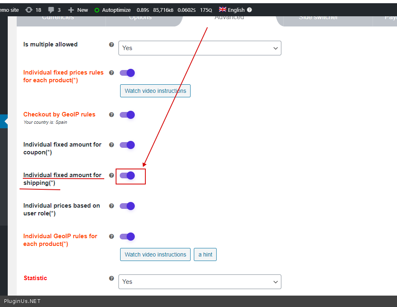Image resolution: width=397 pixels, height=307 pixels.
Task: Watch video instructions under GeoIP rules for product
Action: pyautogui.click(x=155, y=254)
